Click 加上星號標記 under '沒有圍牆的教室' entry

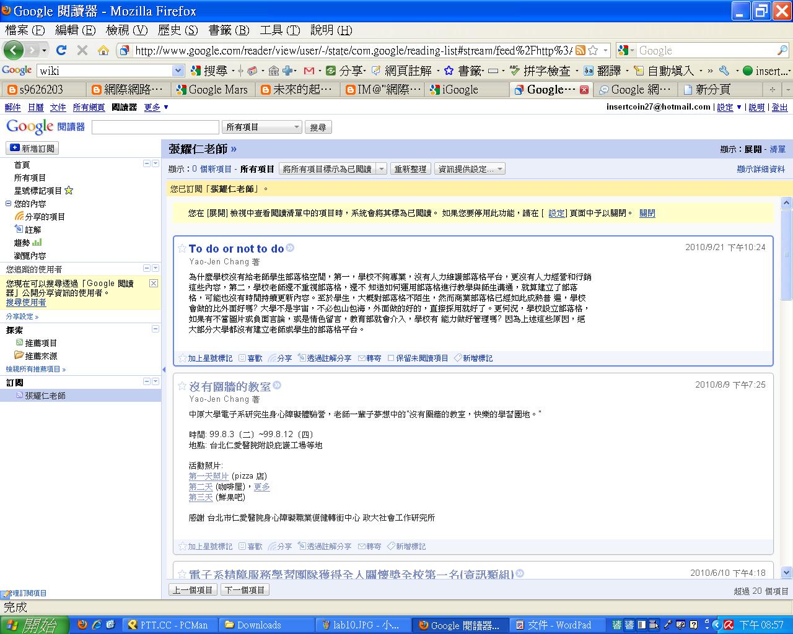tap(206, 546)
